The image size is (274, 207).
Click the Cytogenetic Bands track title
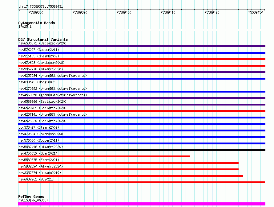(37, 23)
